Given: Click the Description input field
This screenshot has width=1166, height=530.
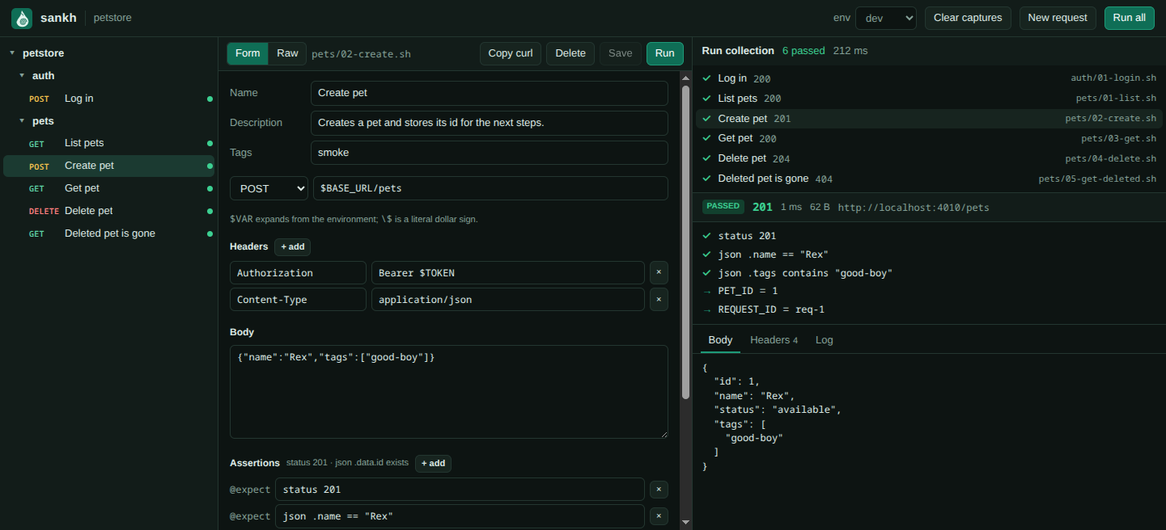Looking at the screenshot, I should point(490,123).
